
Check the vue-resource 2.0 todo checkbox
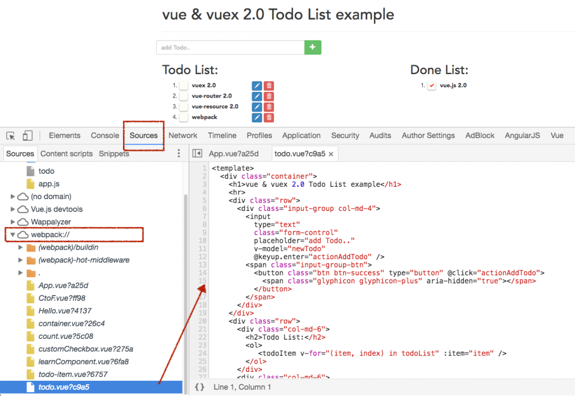tap(184, 107)
